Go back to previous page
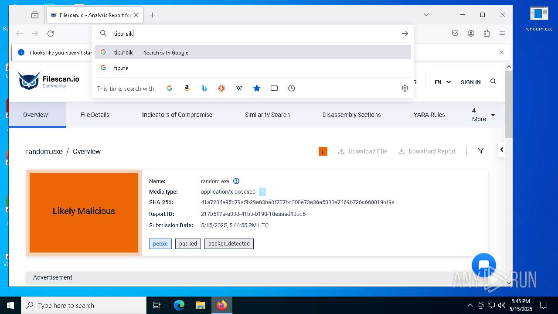558x314 pixels. tap(19, 33)
